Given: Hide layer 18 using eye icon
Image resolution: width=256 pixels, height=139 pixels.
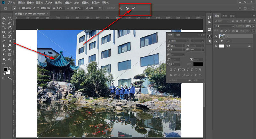Looking at the screenshot, I should 216,36.
